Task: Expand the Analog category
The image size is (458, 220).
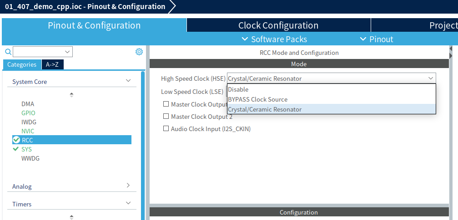Action: pos(128,186)
